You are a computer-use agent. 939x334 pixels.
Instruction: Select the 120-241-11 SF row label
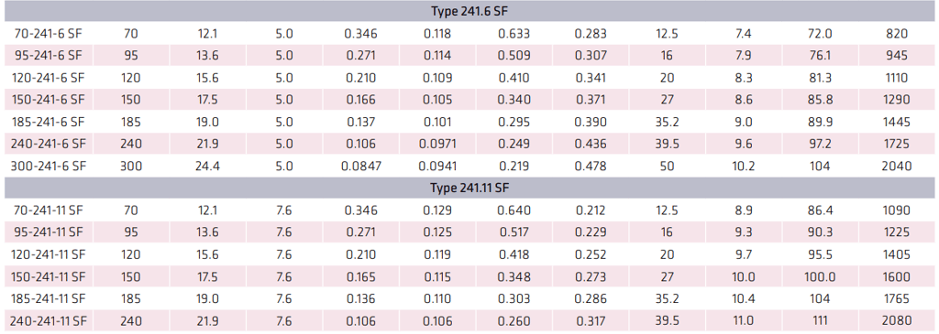48,254
